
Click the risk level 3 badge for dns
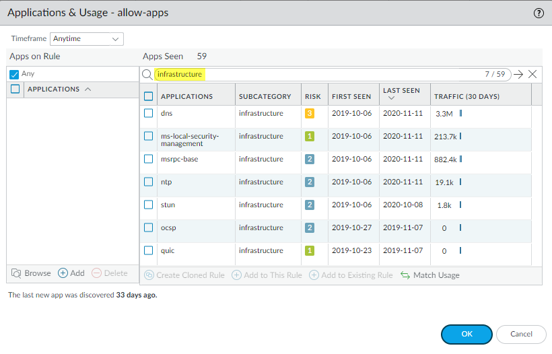[x=310, y=113]
